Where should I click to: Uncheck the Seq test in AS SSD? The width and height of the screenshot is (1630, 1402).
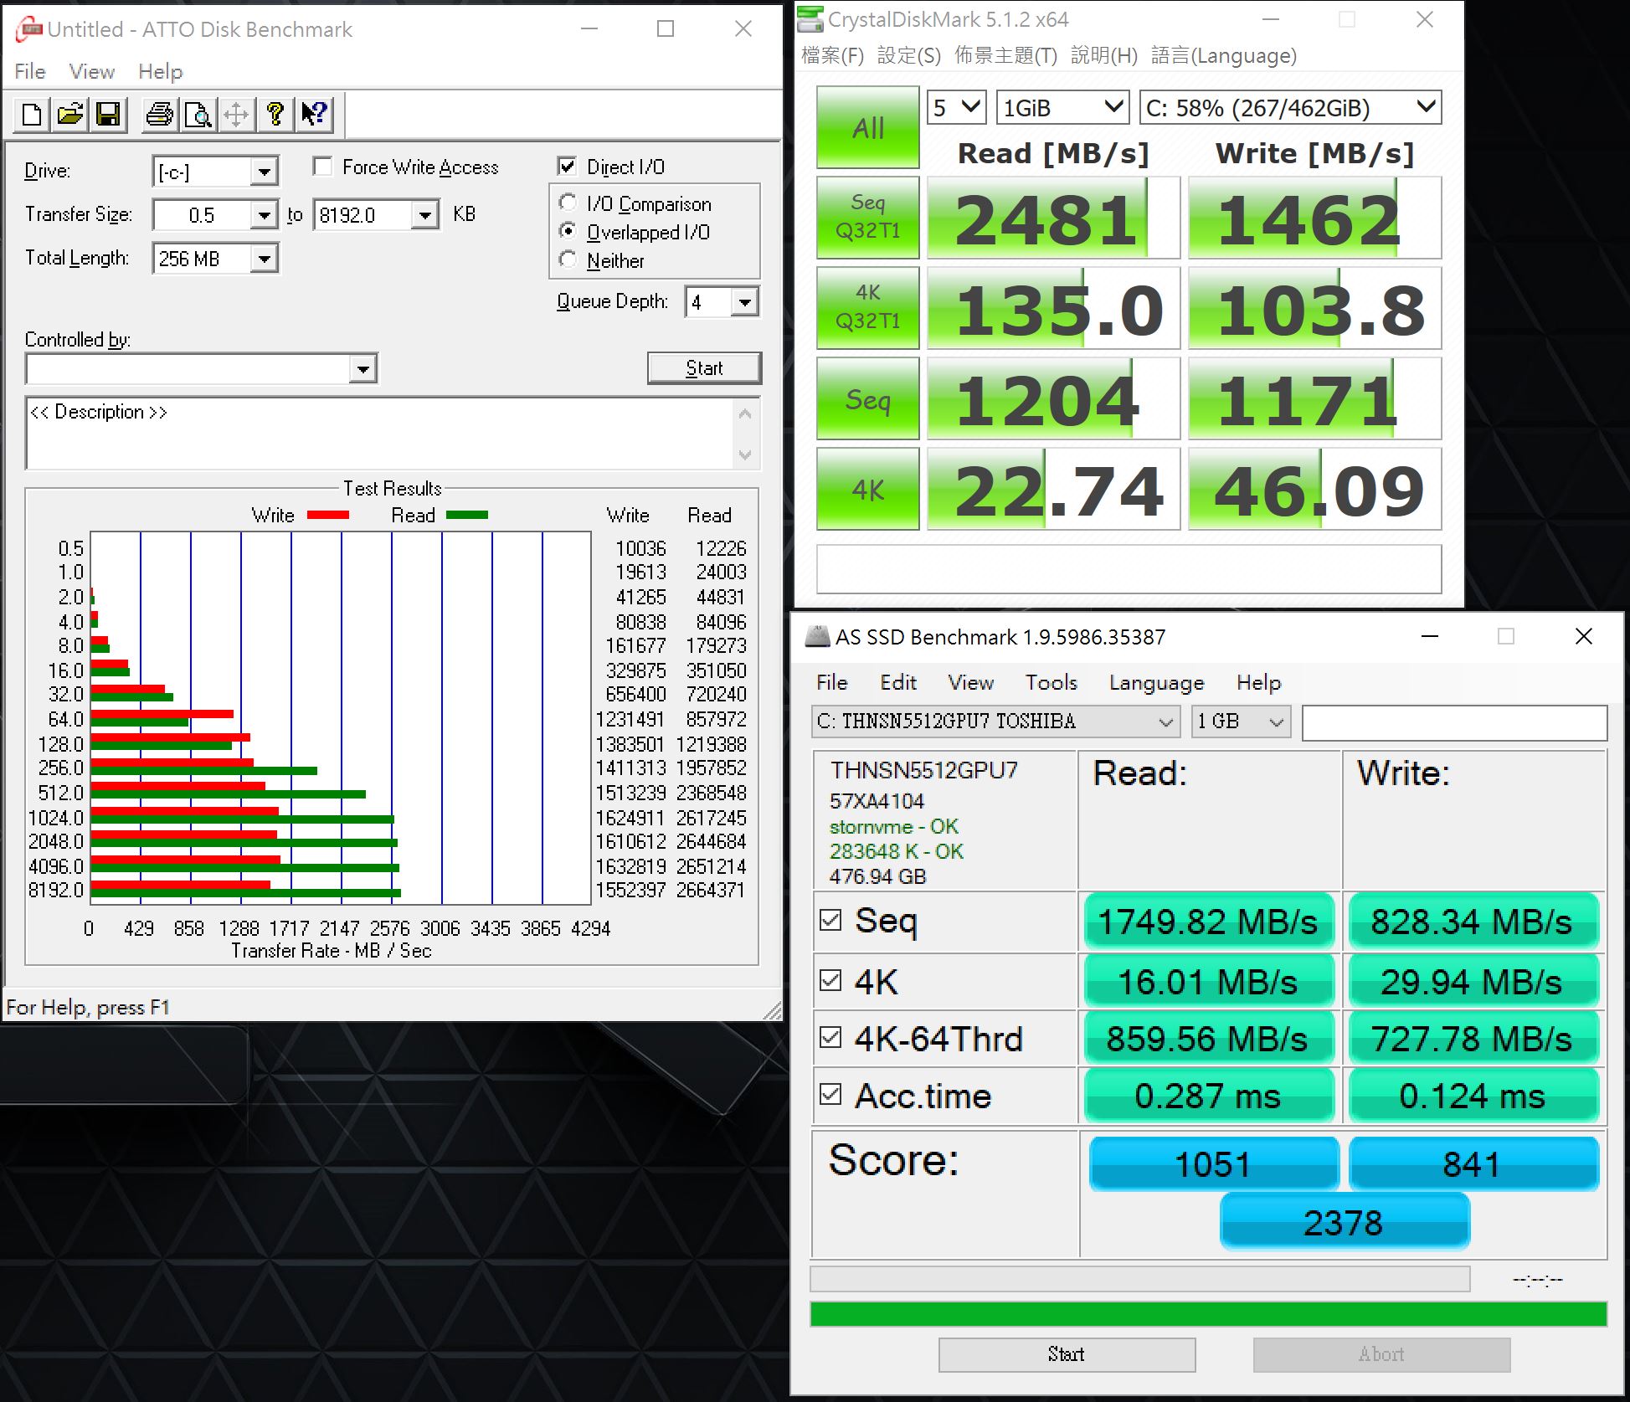click(x=830, y=921)
